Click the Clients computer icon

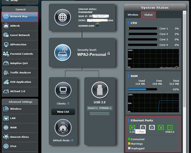(x=63, y=90)
